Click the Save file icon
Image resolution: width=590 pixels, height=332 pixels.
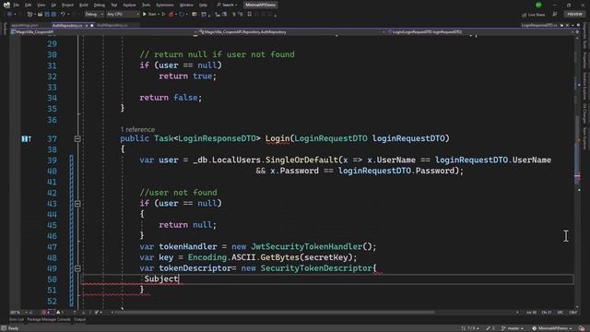click(x=47, y=15)
